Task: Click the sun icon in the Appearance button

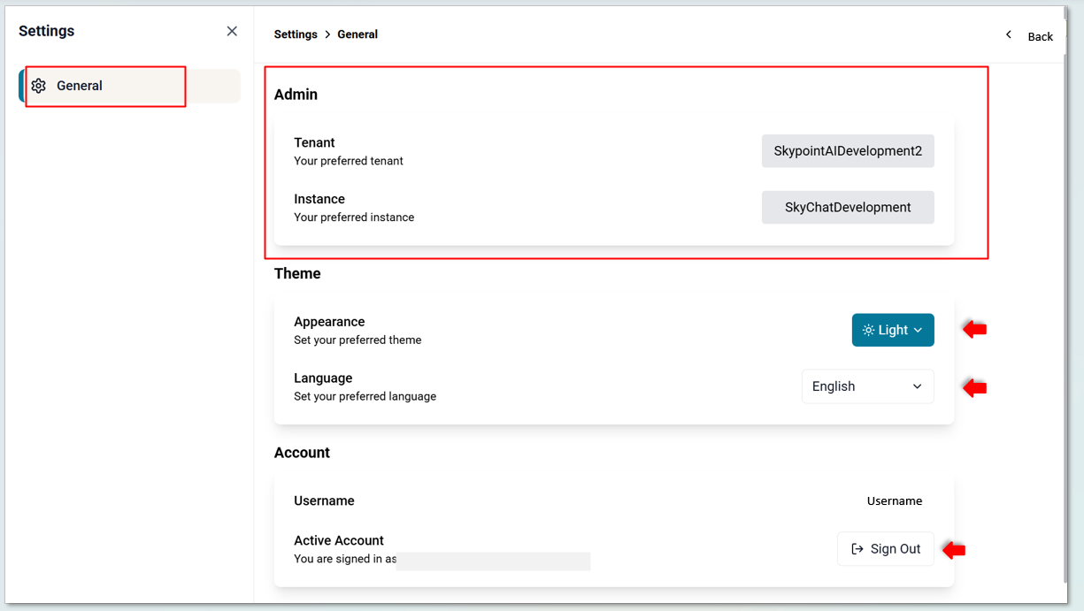Action: tap(868, 330)
